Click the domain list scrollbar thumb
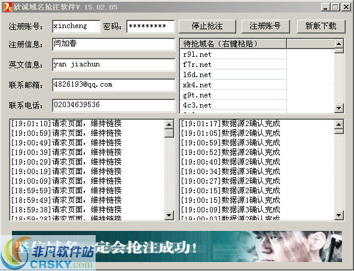 coord(338,51)
